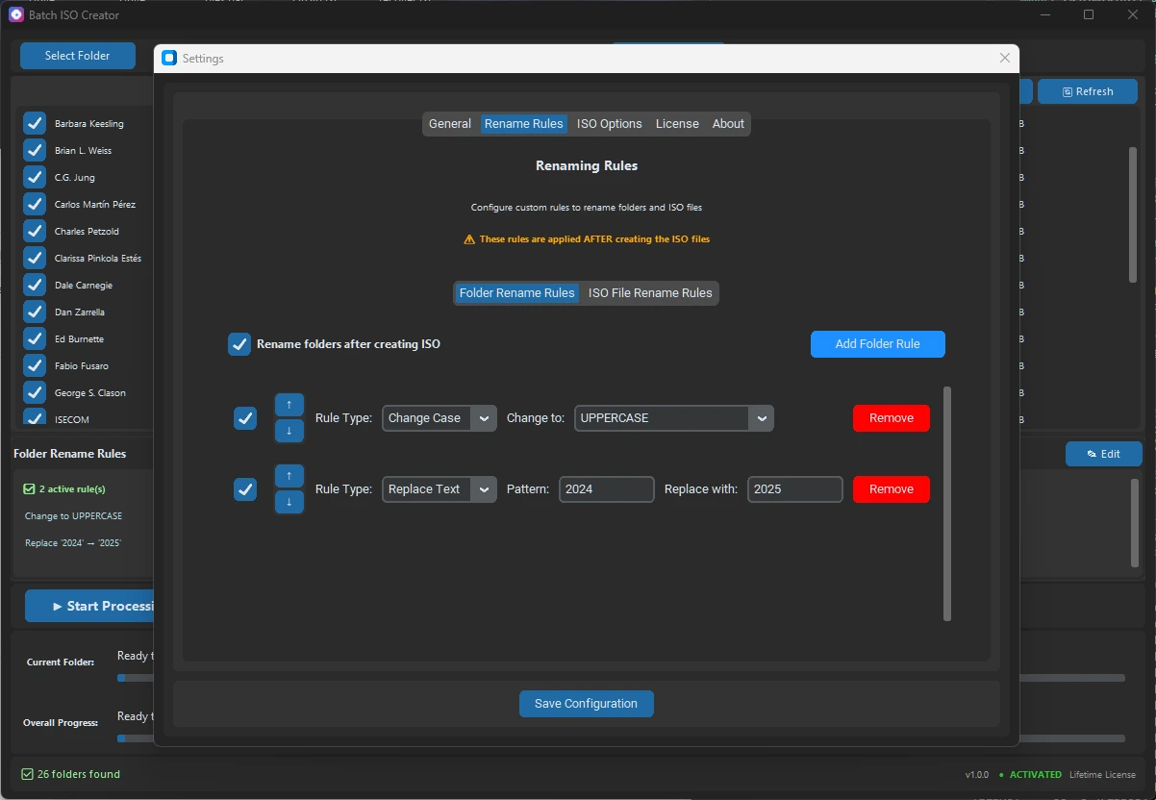
Task: Click the Refresh button with icon
Action: 1087,91
